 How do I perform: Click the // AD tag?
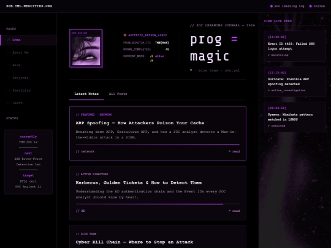(80, 211)
